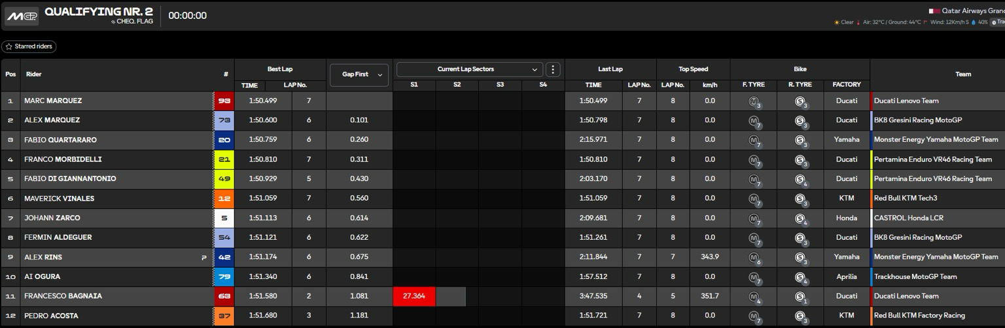Click the Last Lap column header
The image size is (1005, 328).
(610, 69)
